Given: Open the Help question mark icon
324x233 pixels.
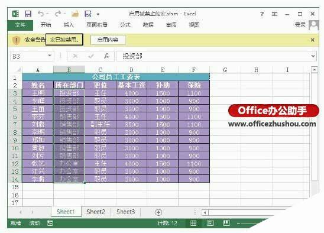Looking at the screenshot, I should pos(262,14).
